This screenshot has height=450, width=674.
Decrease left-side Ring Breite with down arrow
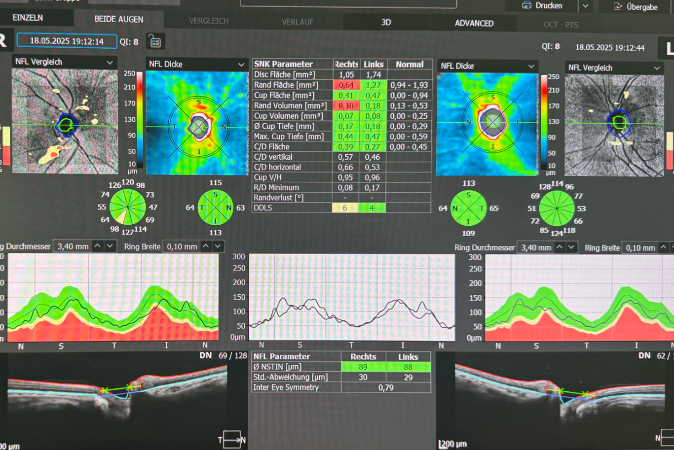pos(218,246)
